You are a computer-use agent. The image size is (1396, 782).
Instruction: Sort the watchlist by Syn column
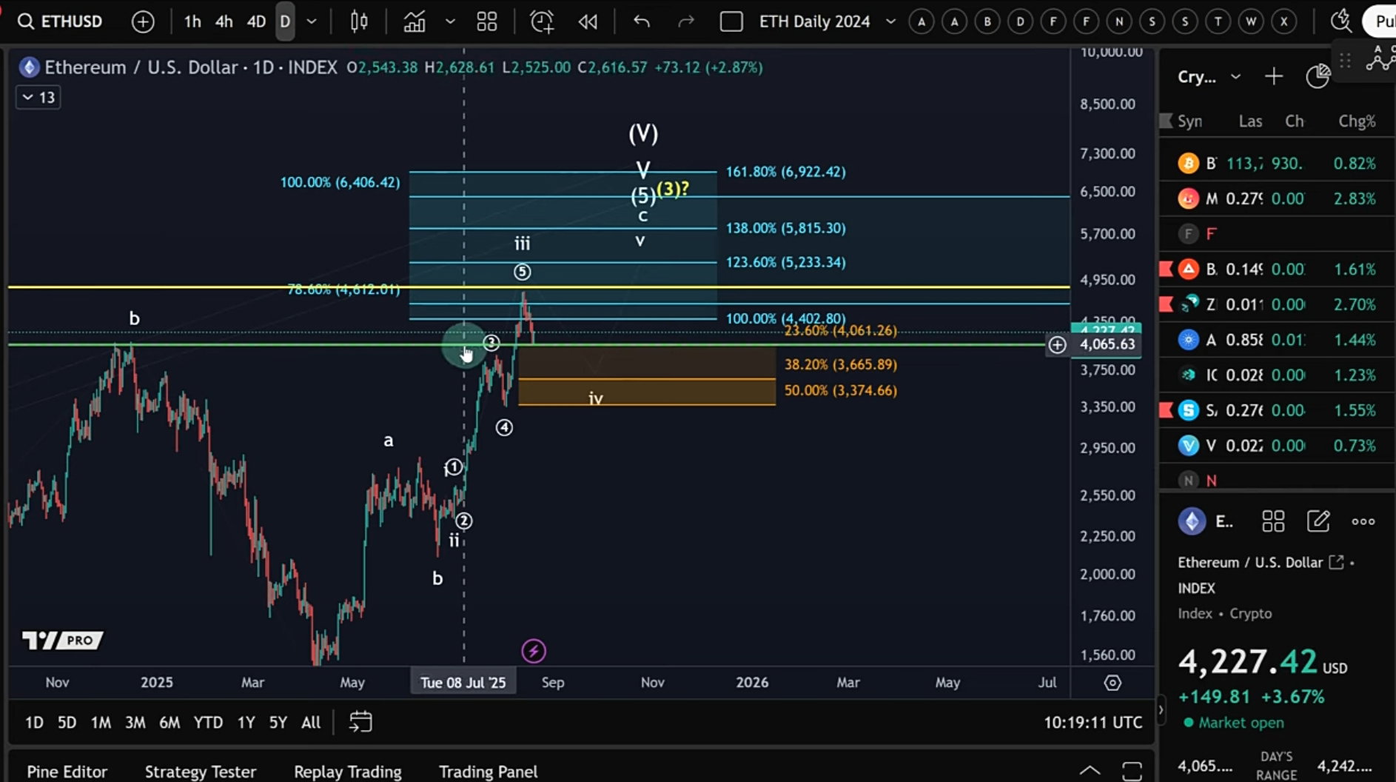pyautogui.click(x=1190, y=121)
